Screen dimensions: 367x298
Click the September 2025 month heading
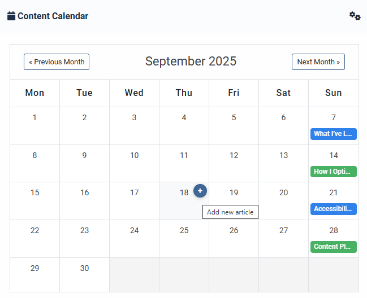(191, 62)
